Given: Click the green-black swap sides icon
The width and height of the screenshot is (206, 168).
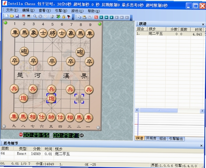Looking at the screenshot, I should [58, 16].
